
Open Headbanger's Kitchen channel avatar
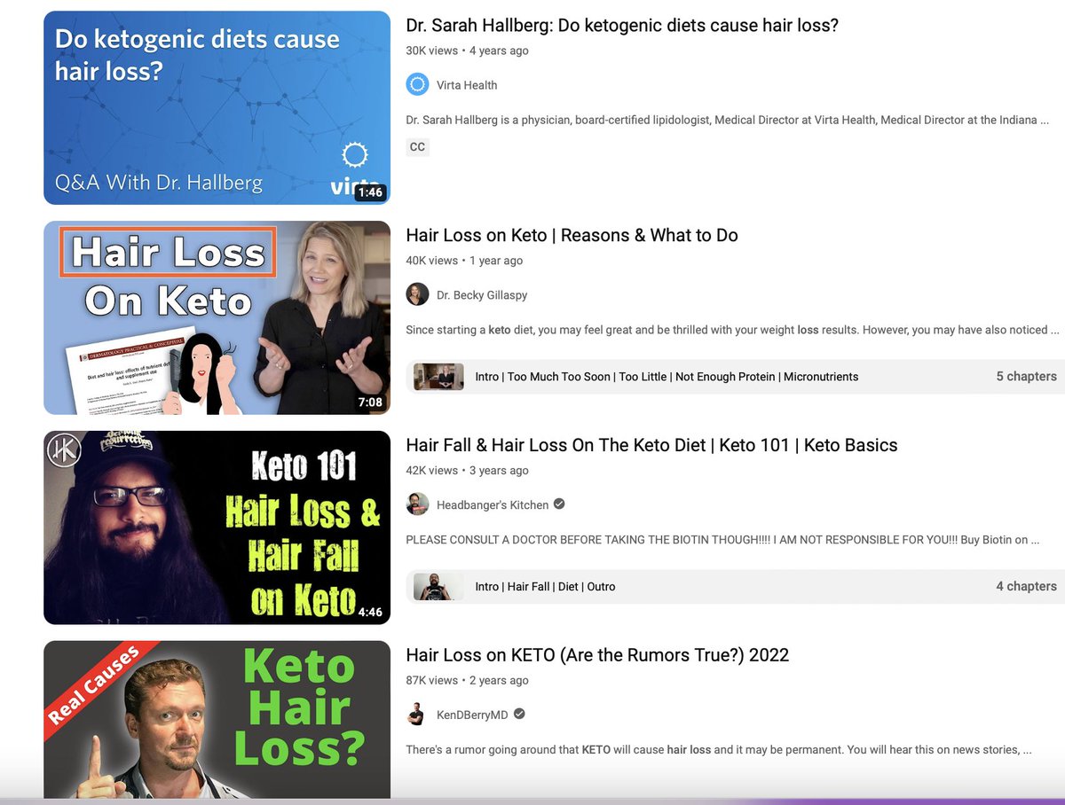click(417, 504)
